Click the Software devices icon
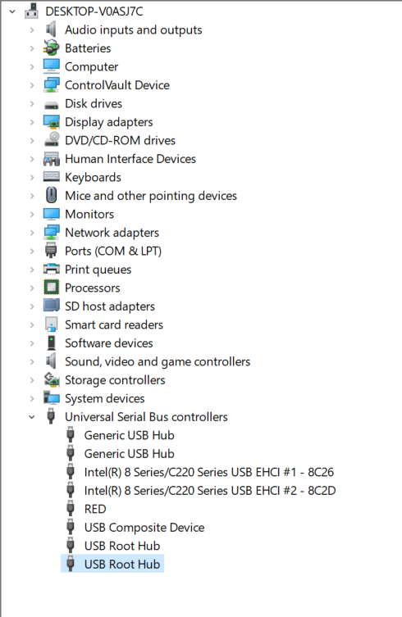402x617 pixels. pyautogui.click(x=51, y=343)
